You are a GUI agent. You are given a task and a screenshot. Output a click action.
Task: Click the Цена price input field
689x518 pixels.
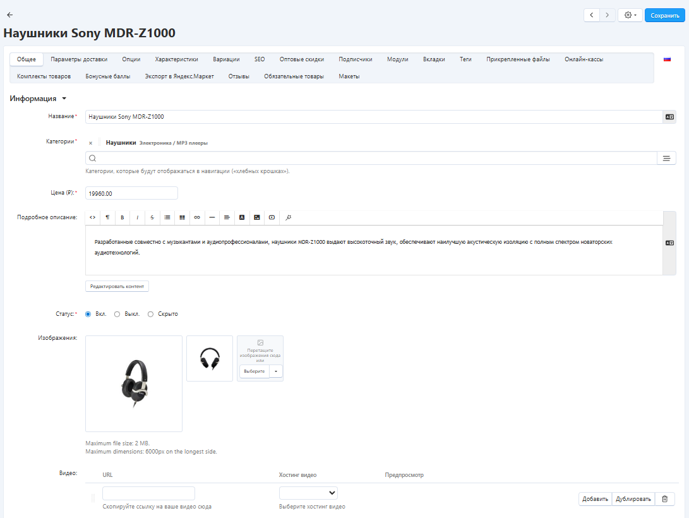pyautogui.click(x=131, y=193)
